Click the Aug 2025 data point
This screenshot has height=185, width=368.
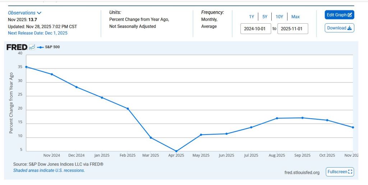coord(277,118)
